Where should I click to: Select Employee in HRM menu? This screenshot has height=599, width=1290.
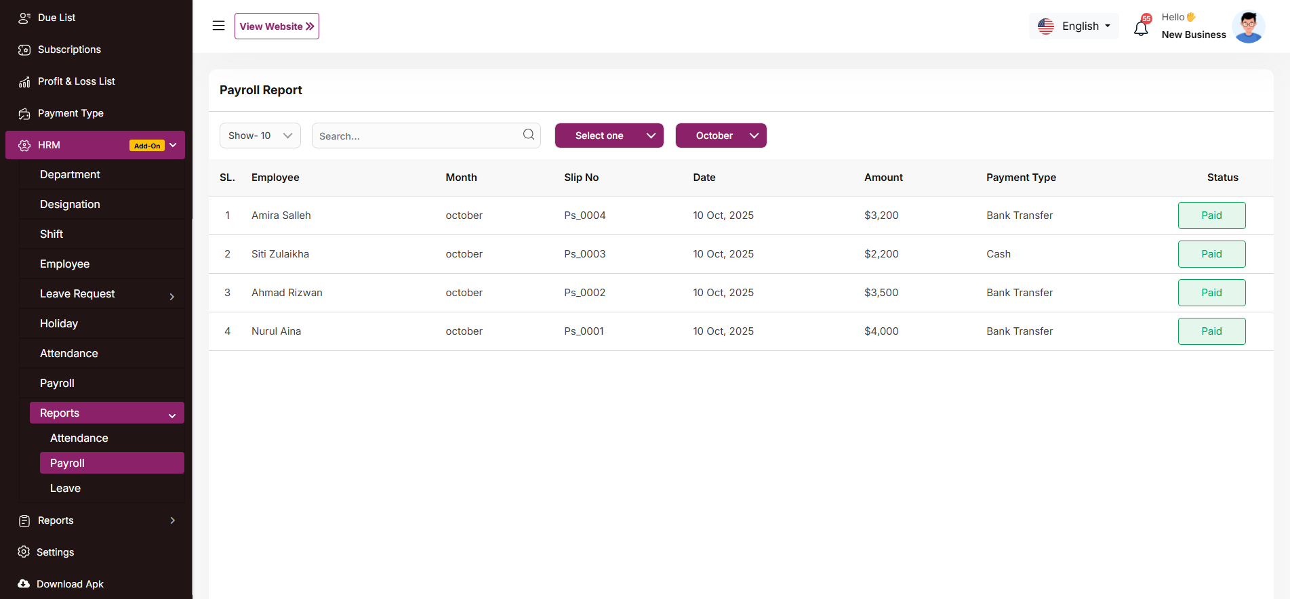click(64, 264)
